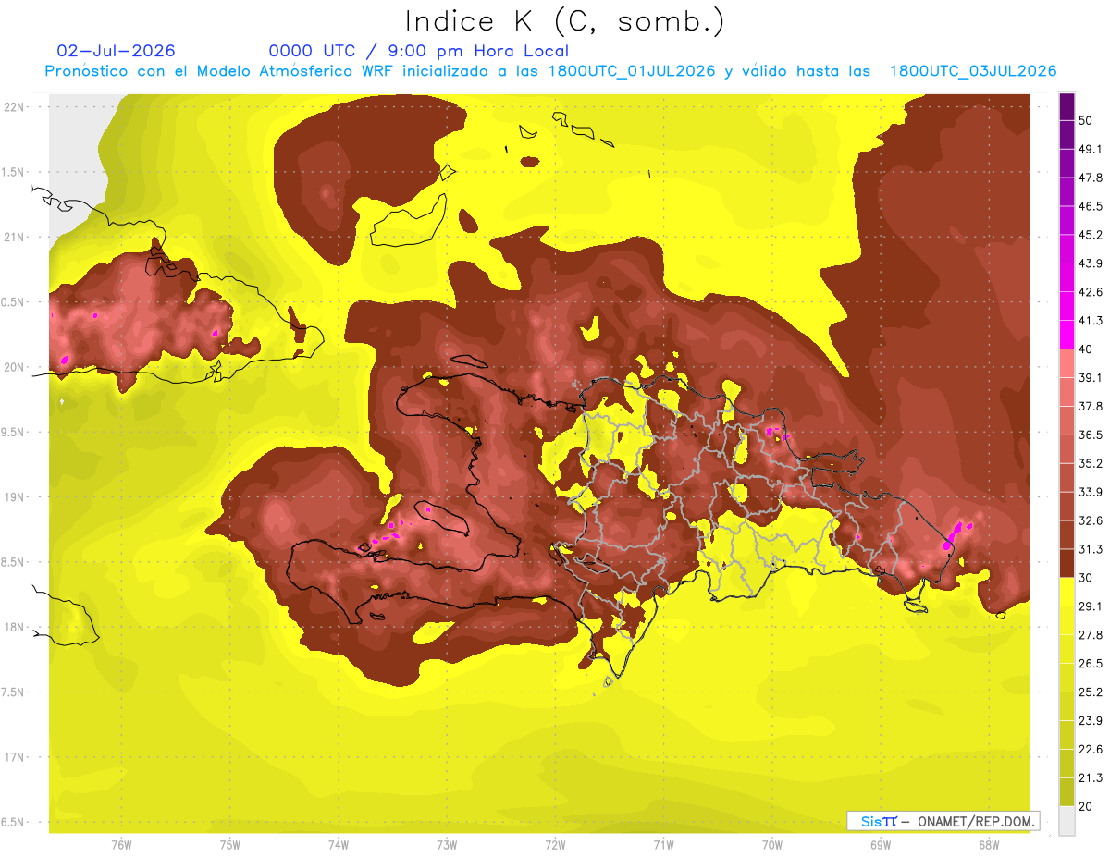
Task: Click legend value "36.5"
Action: [x=1090, y=435]
